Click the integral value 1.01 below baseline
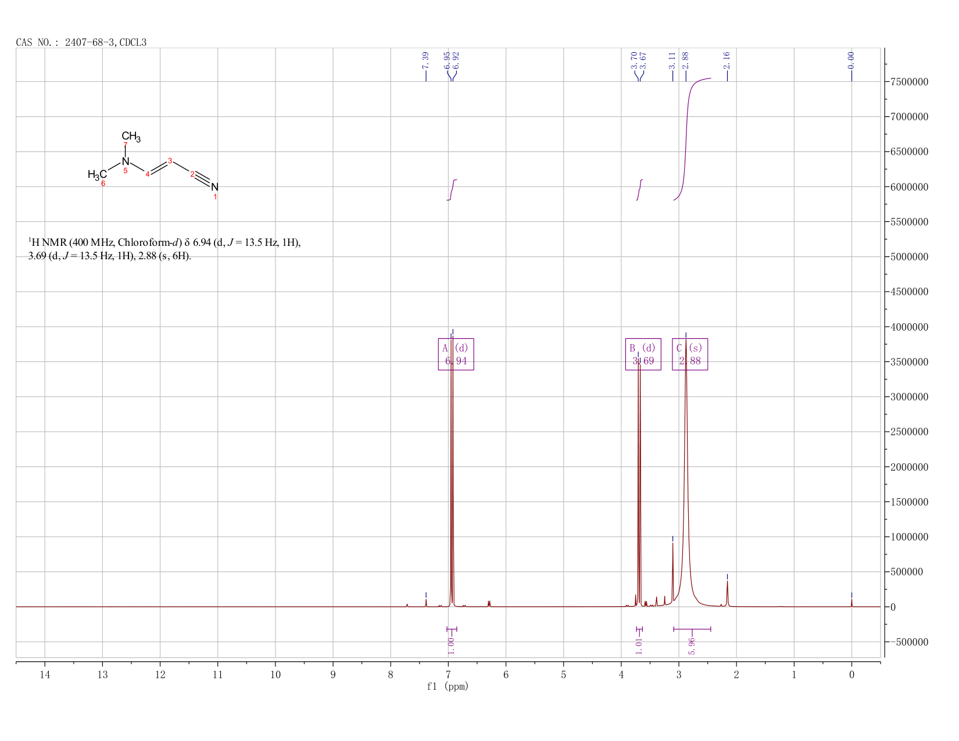 point(639,646)
